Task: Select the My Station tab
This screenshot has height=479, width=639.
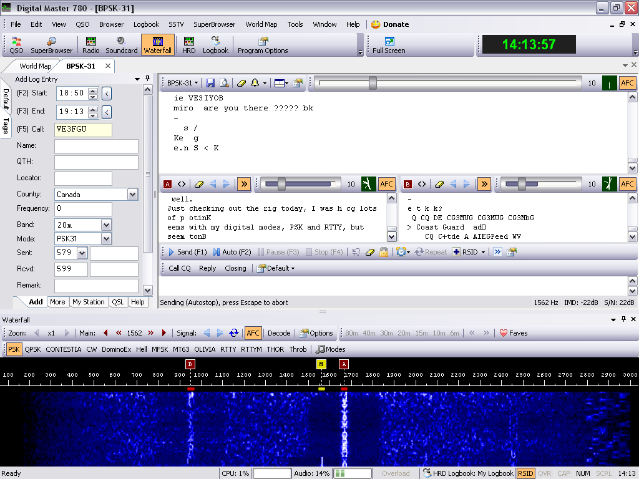Action: click(89, 302)
